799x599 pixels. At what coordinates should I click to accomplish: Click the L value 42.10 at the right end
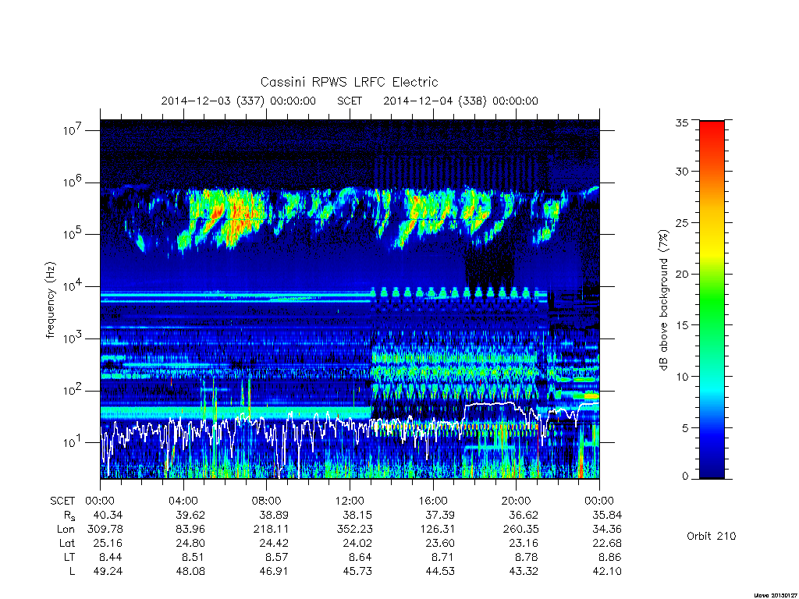click(607, 572)
